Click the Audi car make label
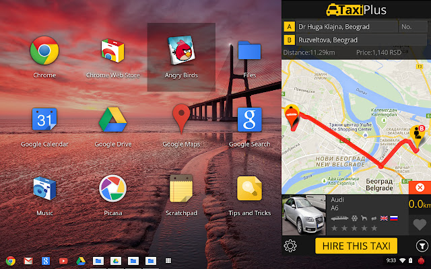The image size is (431, 269). (337, 200)
